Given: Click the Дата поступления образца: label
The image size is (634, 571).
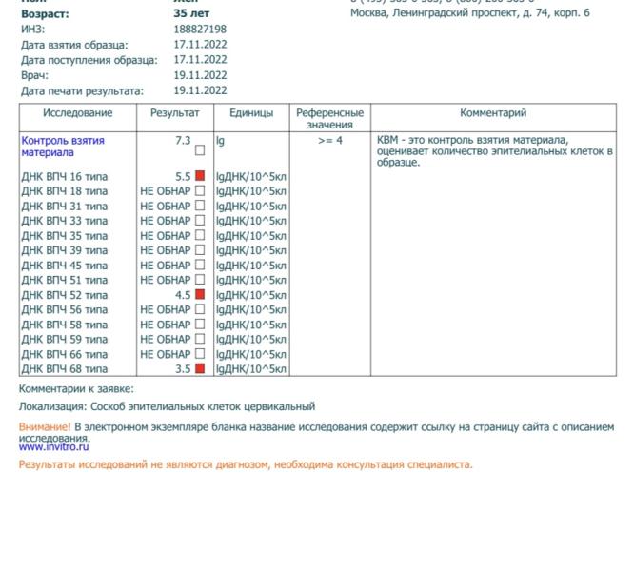Looking at the screenshot, I should click(89, 60).
